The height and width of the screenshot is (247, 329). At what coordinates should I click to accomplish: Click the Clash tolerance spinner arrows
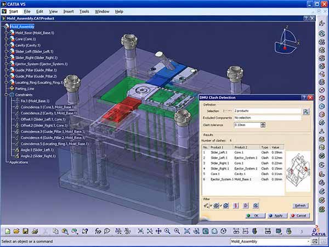(x=263, y=125)
